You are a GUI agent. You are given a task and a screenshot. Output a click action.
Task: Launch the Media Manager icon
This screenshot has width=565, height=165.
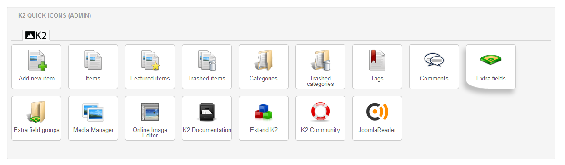pyautogui.click(x=93, y=118)
